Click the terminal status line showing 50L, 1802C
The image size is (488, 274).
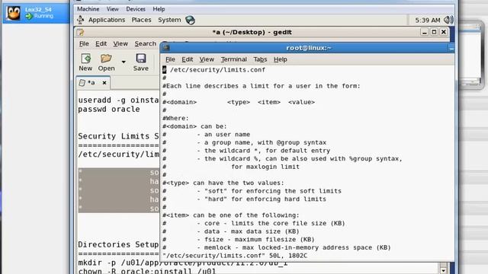[x=235, y=256]
